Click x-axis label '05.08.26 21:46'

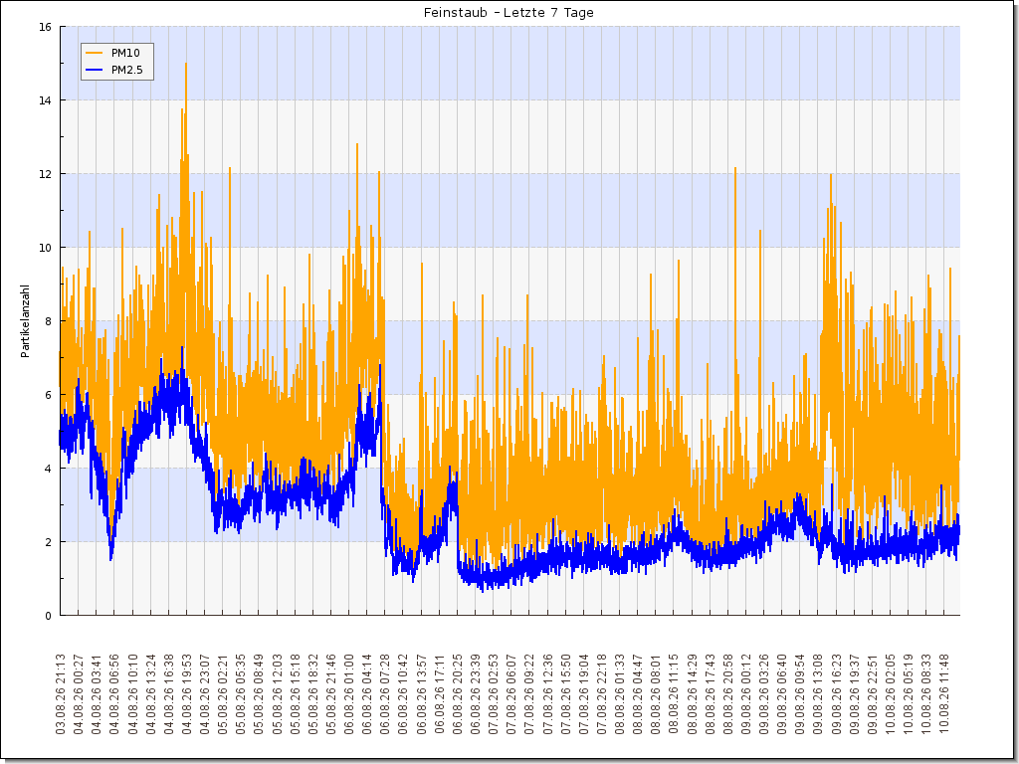point(331,693)
